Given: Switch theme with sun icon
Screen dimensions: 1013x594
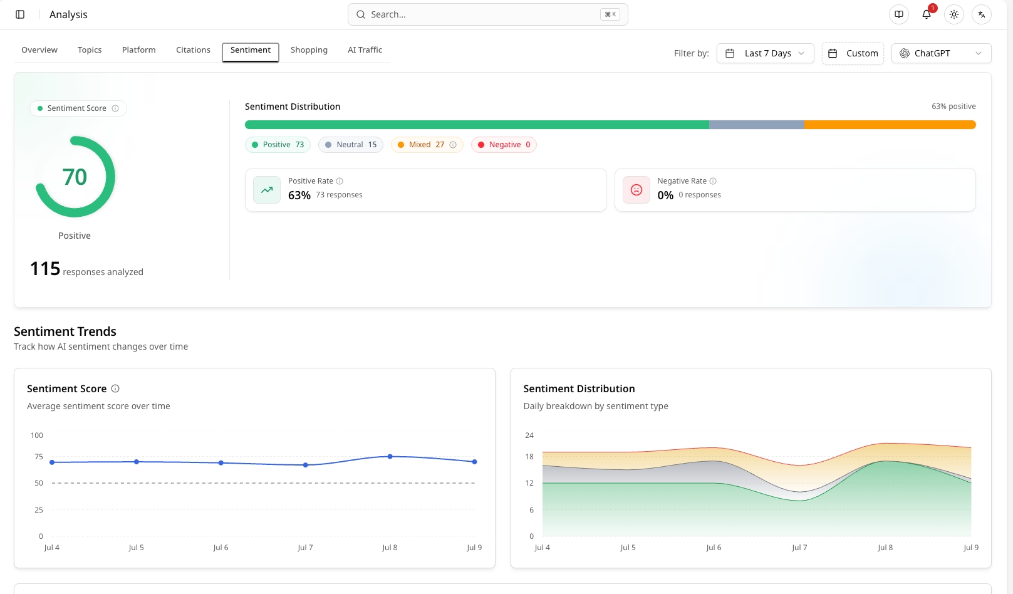Looking at the screenshot, I should [954, 14].
